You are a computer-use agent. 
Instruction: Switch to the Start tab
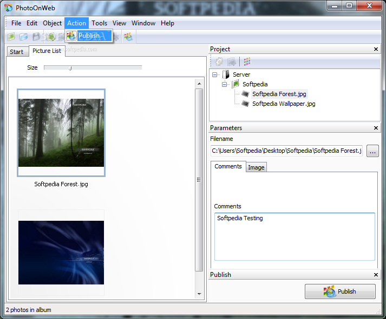click(x=17, y=52)
